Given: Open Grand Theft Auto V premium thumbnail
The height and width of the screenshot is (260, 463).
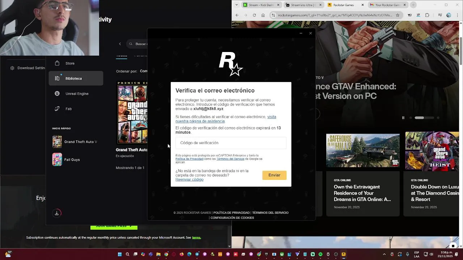Looking at the screenshot, I should [132, 113].
